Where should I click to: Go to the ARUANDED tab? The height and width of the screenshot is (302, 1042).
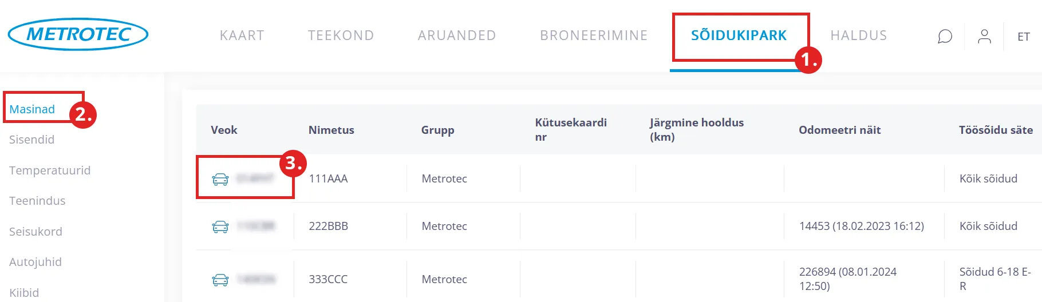(456, 35)
